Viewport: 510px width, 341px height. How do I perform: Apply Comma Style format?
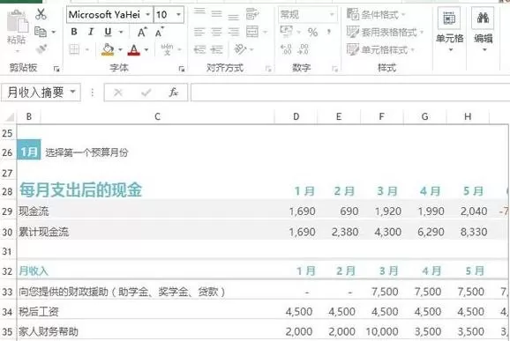point(329,32)
